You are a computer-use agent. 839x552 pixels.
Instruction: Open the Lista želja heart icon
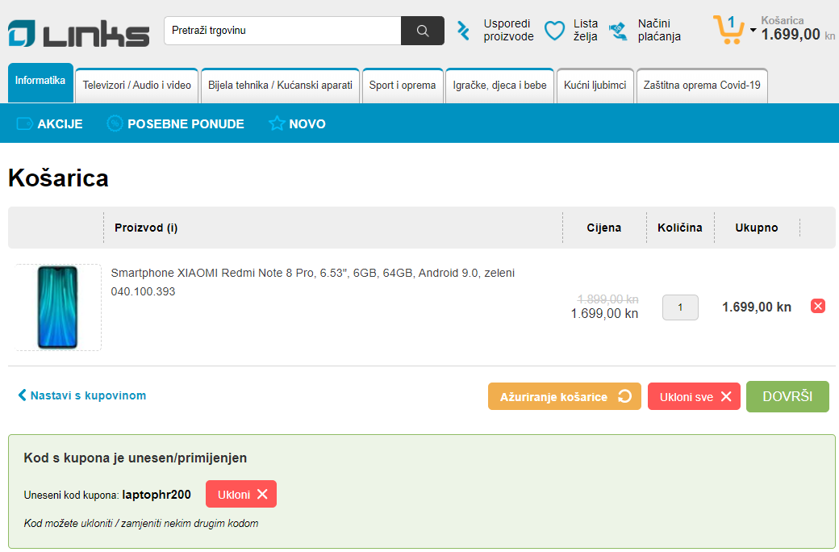554,31
